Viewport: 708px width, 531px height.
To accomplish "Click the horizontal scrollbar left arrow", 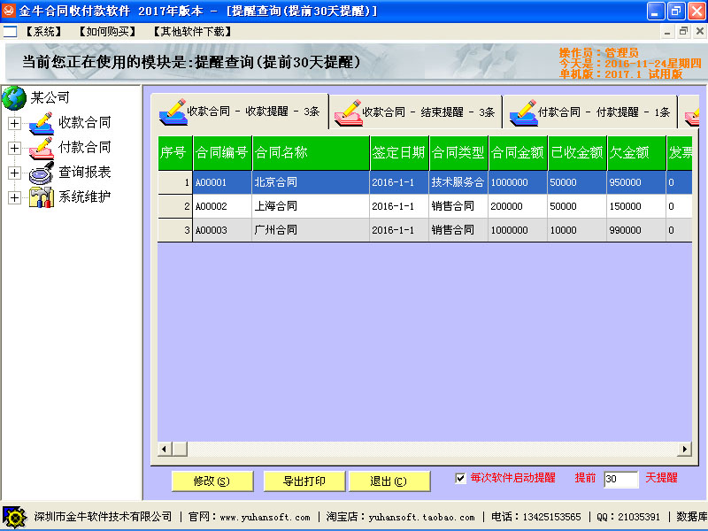I will 165,449.
